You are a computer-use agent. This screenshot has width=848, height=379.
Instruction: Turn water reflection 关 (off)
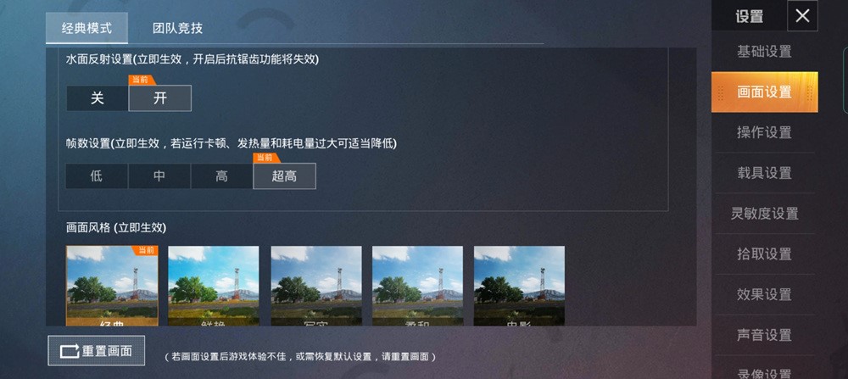pos(98,98)
